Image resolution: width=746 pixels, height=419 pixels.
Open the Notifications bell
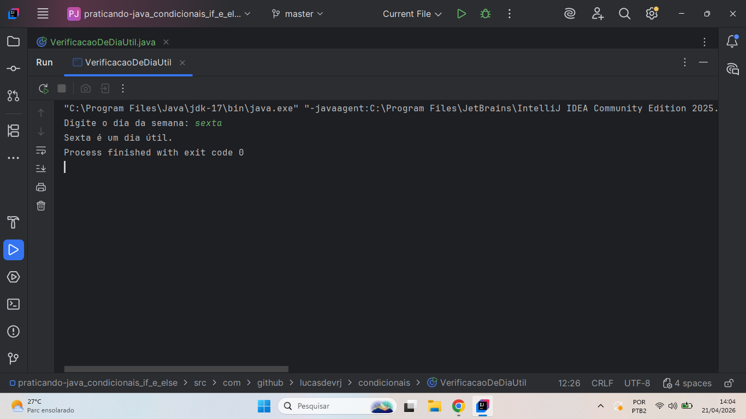[x=732, y=41]
